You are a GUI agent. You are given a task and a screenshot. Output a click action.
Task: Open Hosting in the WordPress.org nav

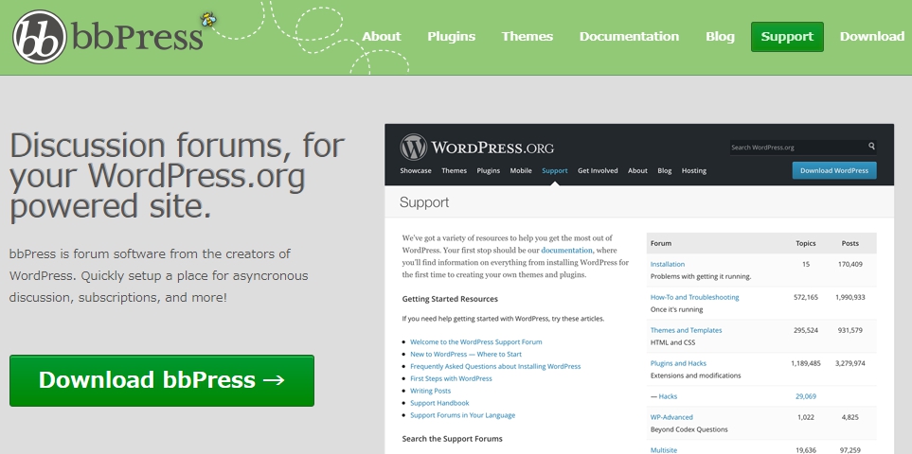[694, 170]
